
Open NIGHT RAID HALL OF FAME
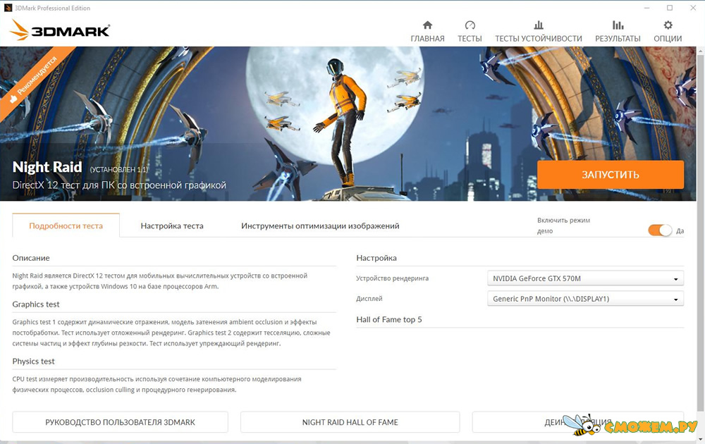pyautogui.click(x=350, y=422)
